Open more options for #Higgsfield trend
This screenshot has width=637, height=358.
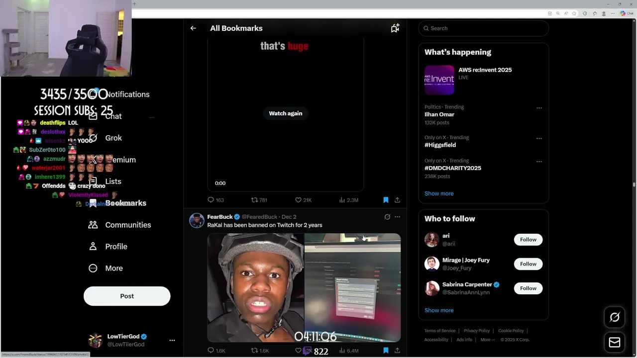(x=539, y=139)
